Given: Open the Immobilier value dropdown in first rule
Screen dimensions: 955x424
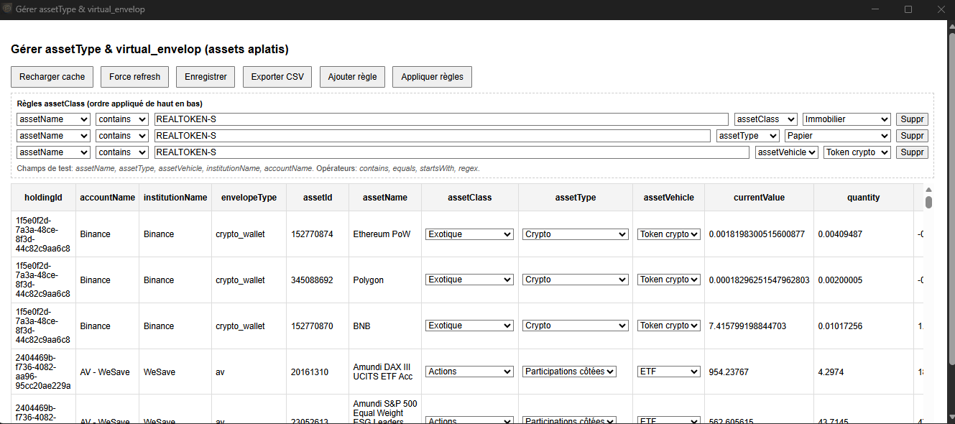Looking at the screenshot, I should [x=846, y=119].
